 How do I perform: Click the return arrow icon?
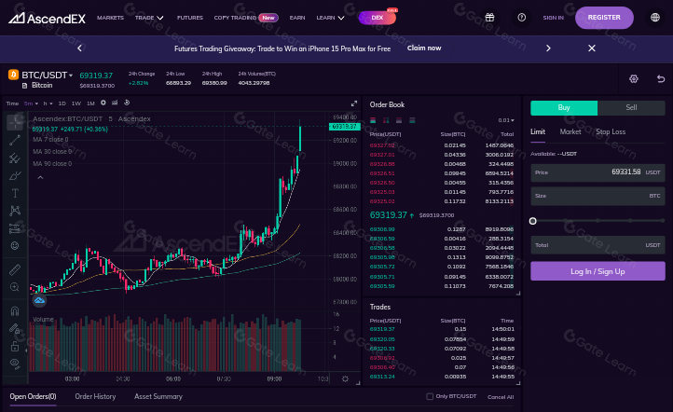661,79
